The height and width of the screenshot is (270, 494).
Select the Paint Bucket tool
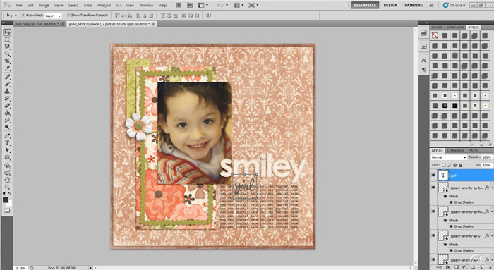pos(7,113)
